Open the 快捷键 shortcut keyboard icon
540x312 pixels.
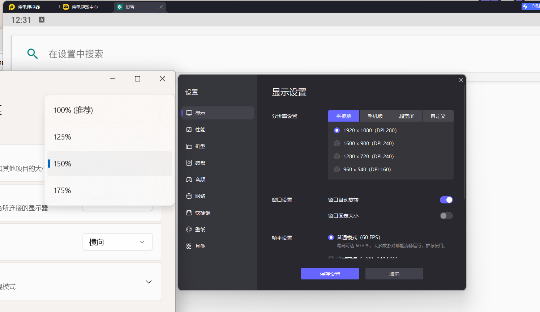[x=189, y=213]
